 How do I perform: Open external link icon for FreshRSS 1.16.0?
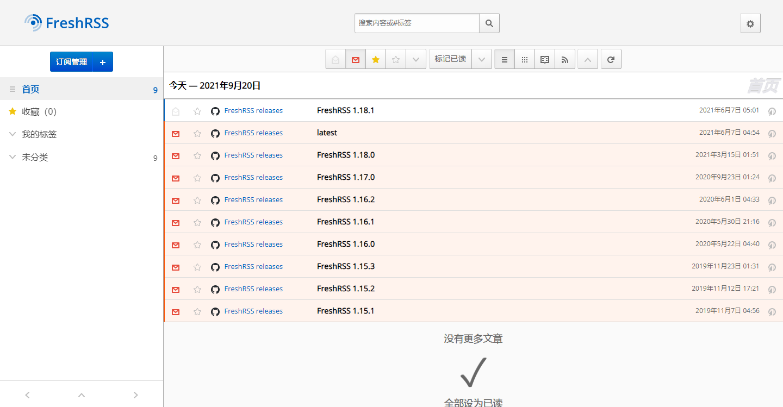(772, 245)
